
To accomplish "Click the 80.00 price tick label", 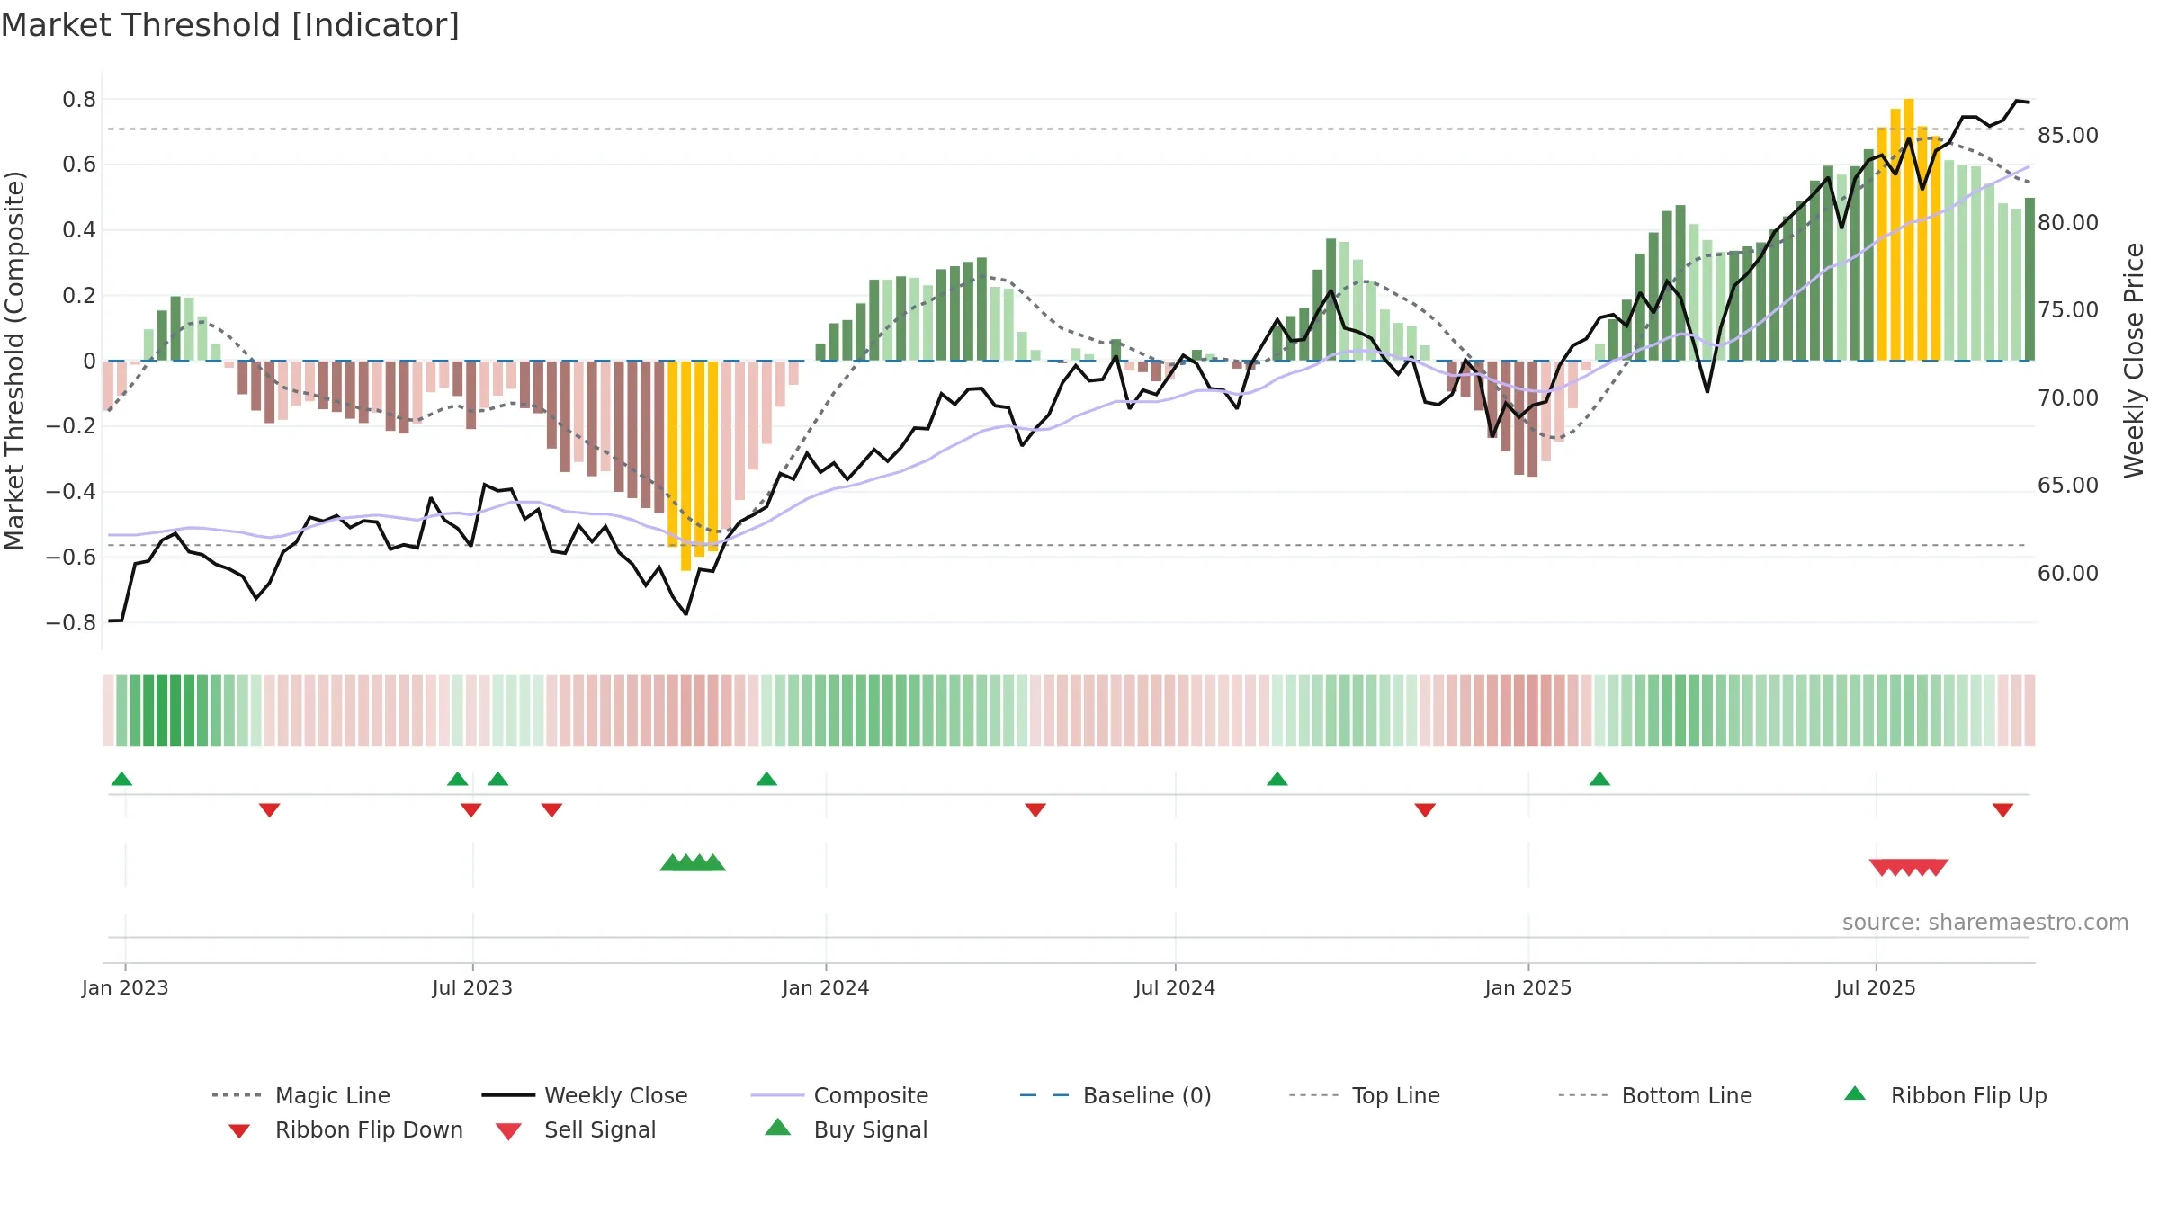I will click(2068, 223).
